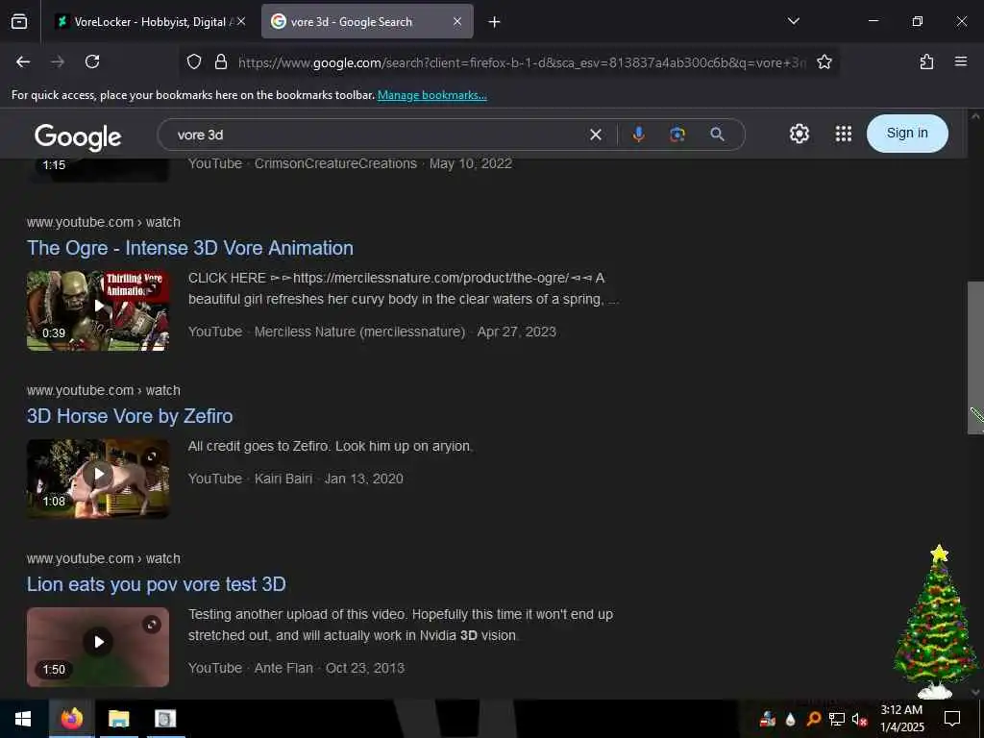Open the Extensions puzzle icon
984x738 pixels.
pyautogui.click(x=926, y=61)
